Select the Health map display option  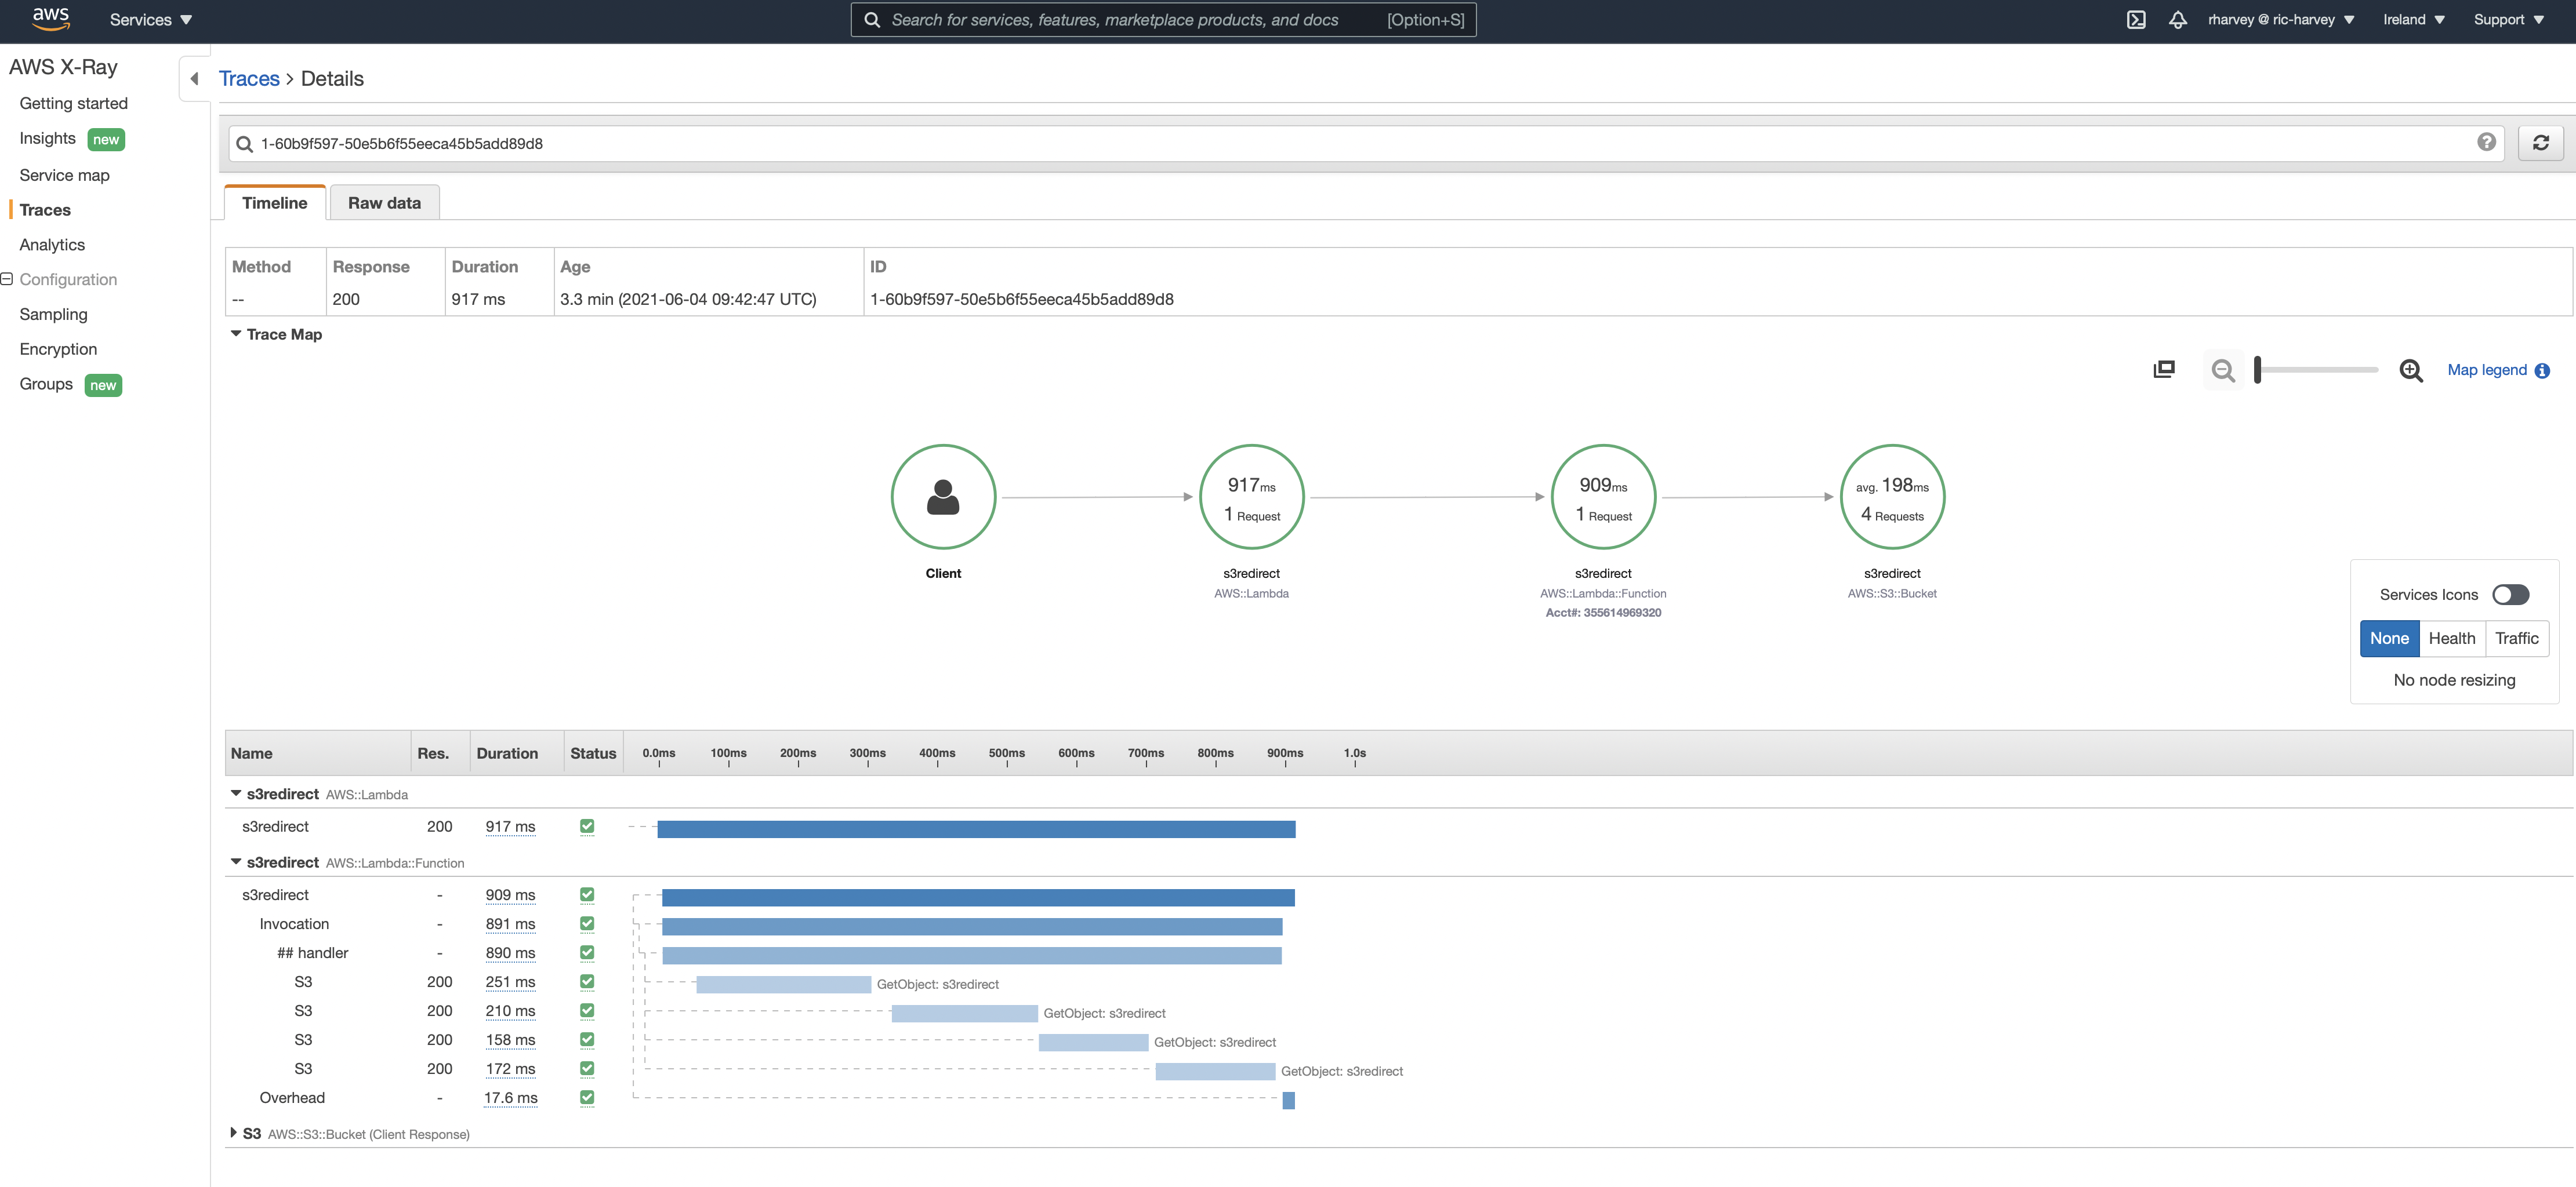(2451, 639)
